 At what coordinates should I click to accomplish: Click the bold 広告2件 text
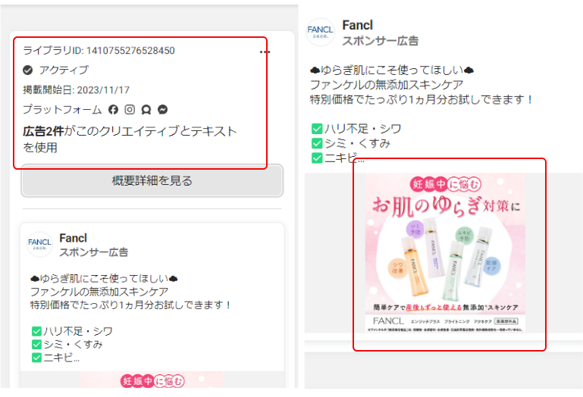pos(43,131)
